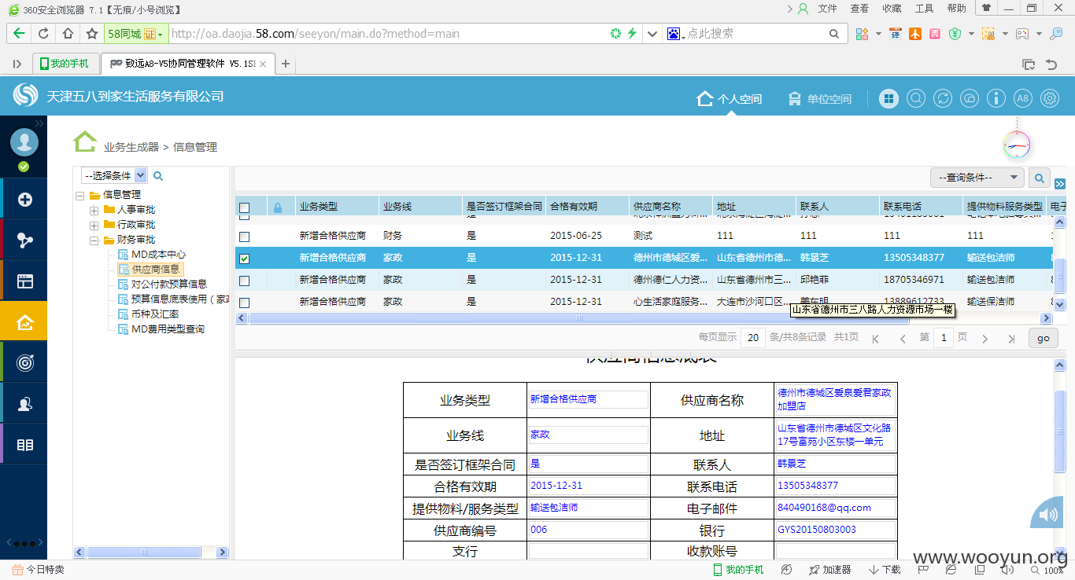Click the A8 header icon

(x=1022, y=98)
